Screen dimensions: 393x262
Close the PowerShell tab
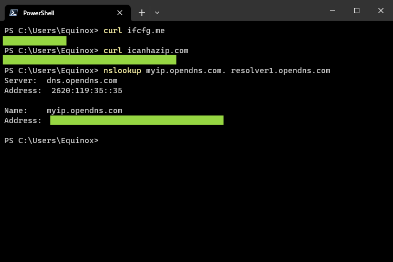tap(120, 13)
